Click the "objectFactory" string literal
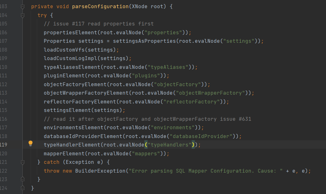326x194 pixels. click(x=177, y=84)
